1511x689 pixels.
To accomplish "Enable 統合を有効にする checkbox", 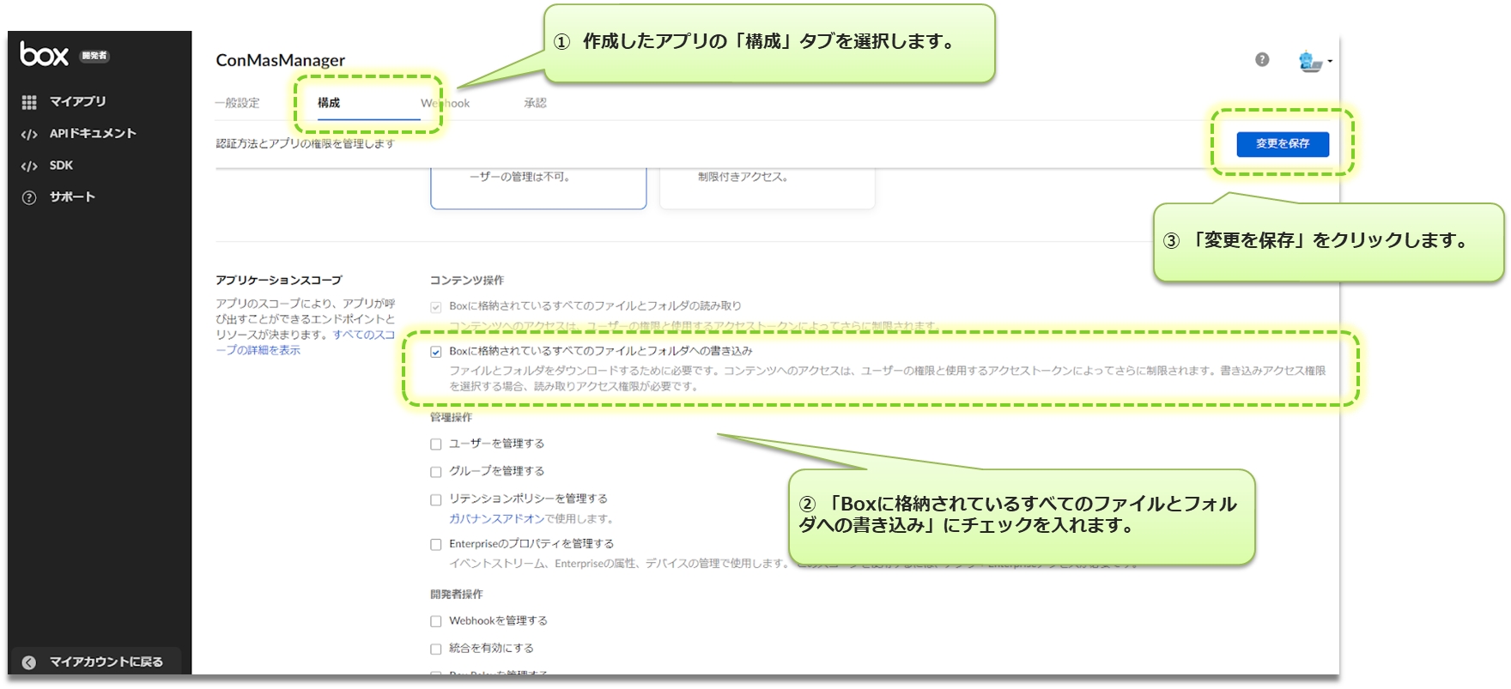I will pos(436,649).
